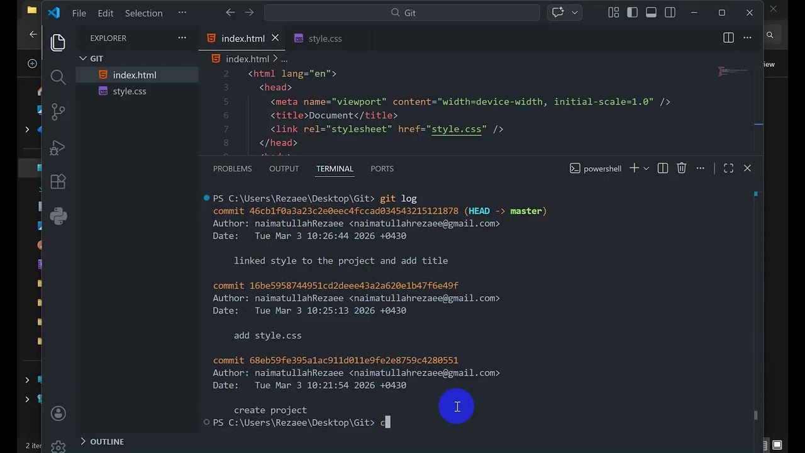
Task: Switch to the index.html editor tab
Action: [x=243, y=38]
